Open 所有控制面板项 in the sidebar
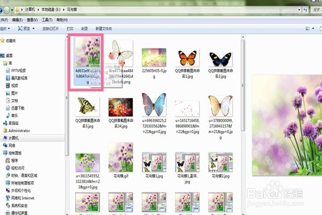This screenshot has width=322, height=215. [20, 183]
